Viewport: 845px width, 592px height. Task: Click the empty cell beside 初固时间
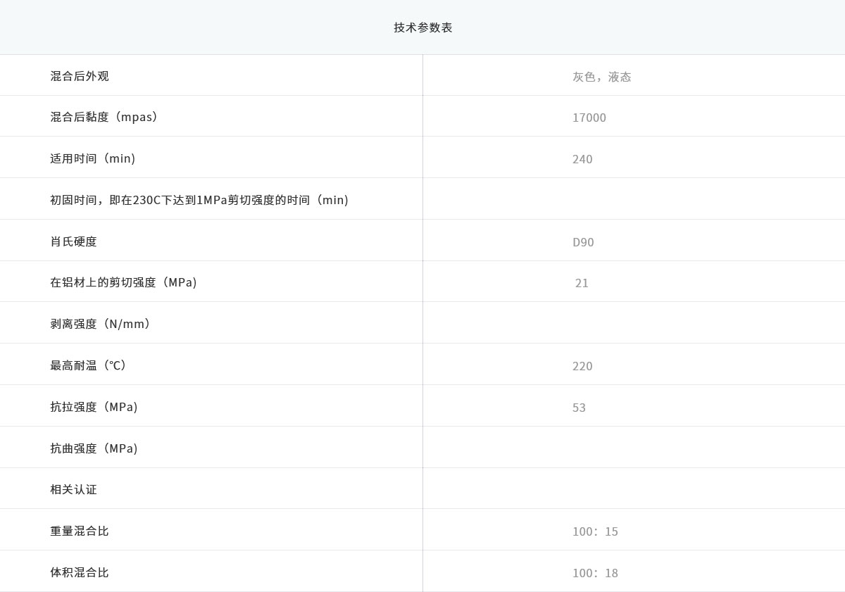pyautogui.click(x=634, y=200)
